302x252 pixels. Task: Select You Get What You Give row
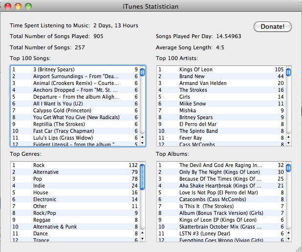[x=75, y=117]
